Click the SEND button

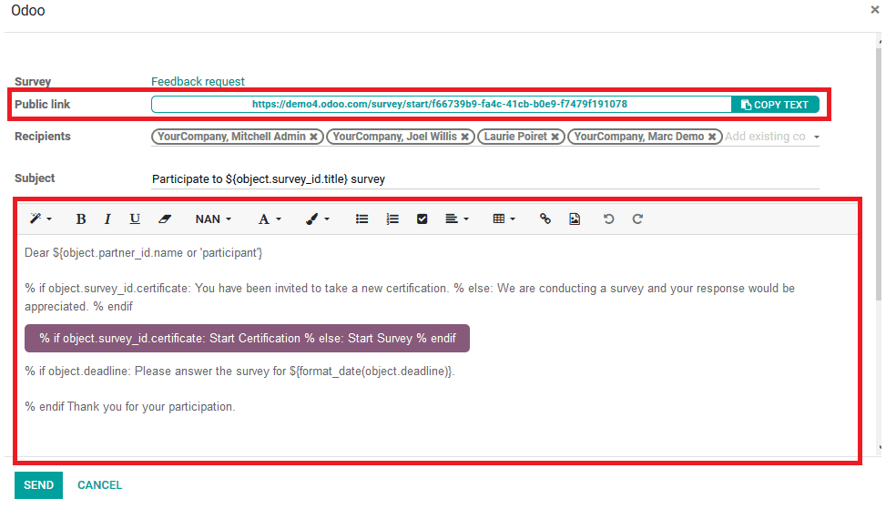tap(38, 485)
